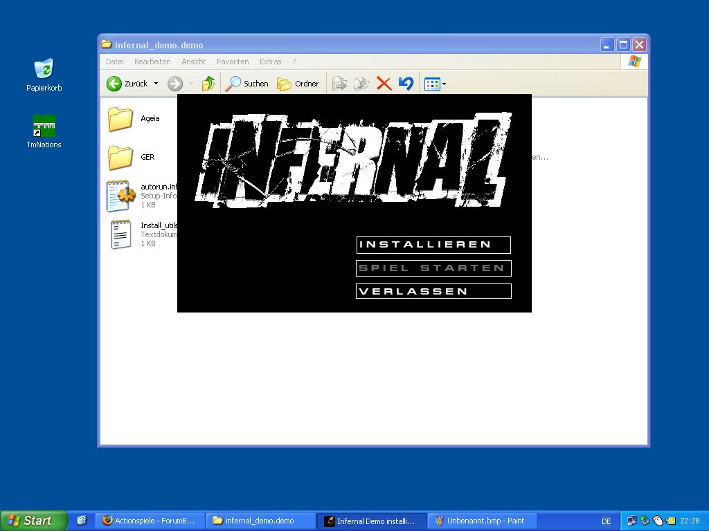Click VERLASSEN to exit the launcher

click(x=433, y=291)
